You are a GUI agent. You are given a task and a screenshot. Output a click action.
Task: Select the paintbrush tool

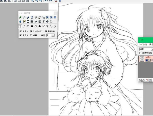(x=39, y=18)
